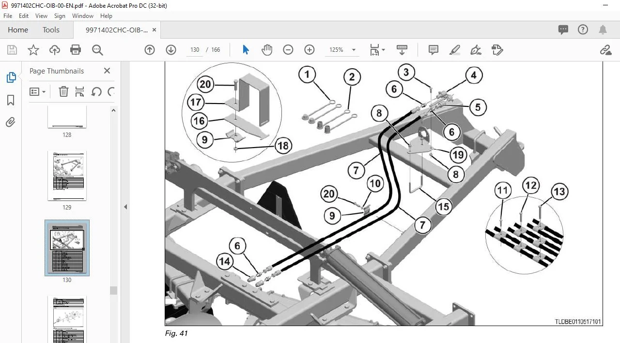Open the Attachments paperclip panel

(x=11, y=122)
